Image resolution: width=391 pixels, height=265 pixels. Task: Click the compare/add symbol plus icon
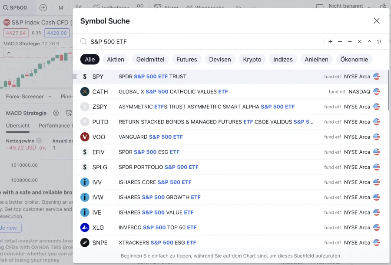(x=43, y=8)
